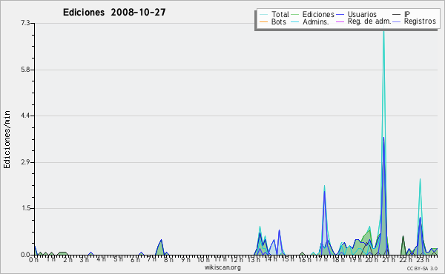This screenshot has height=274, width=445.
Task: Click the '7 h' x-axis label
Action: point(151,259)
